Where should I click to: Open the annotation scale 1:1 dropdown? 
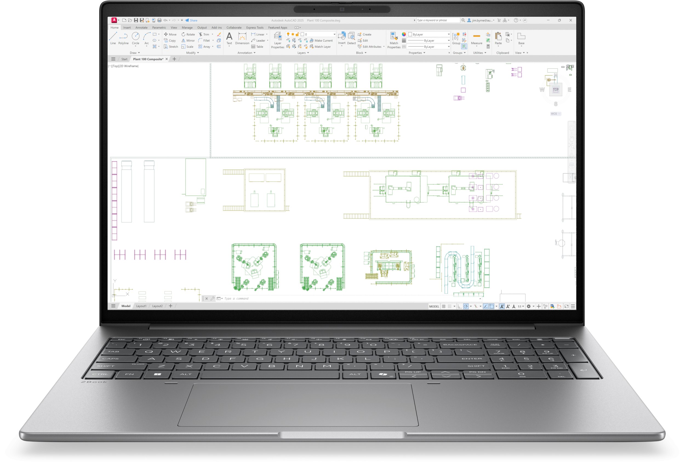(x=521, y=307)
